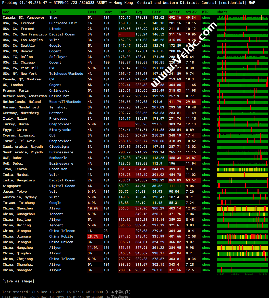Show MTR for Hurricane FMT2 row
The image size is (269, 298).
[206, 23]
